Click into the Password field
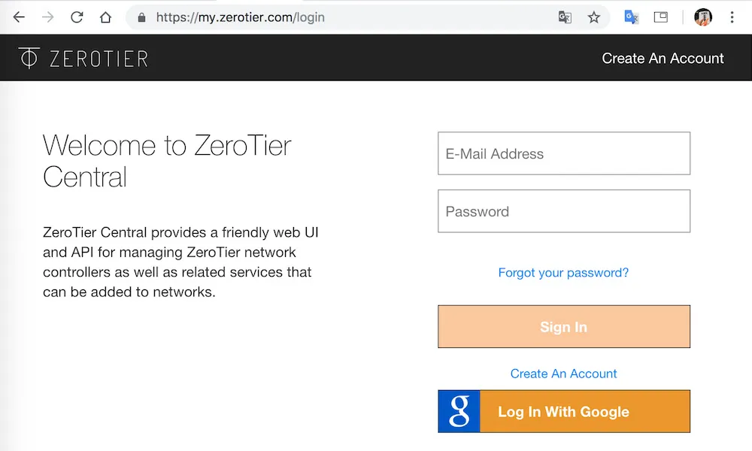Image resolution: width=752 pixels, height=451 pixels. pyautogui.click(x=563, y=211)
